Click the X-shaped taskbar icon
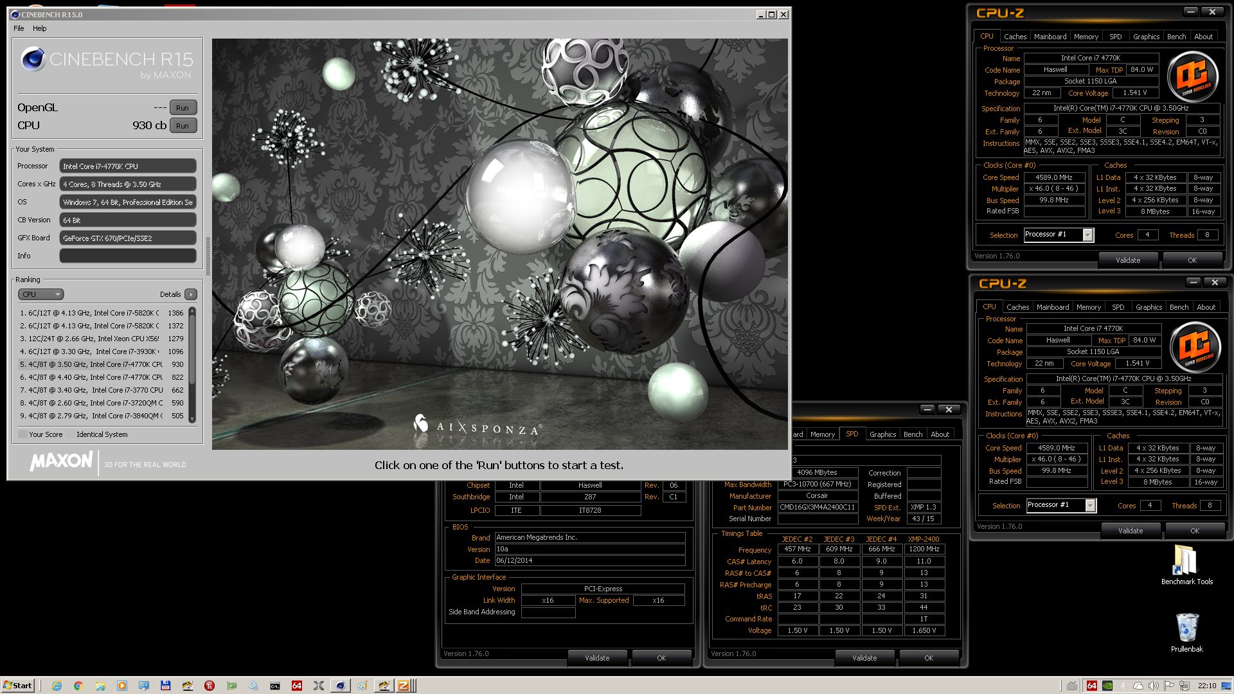The width and height of the screenshot is (1234, 694). (x=318, y=686)
